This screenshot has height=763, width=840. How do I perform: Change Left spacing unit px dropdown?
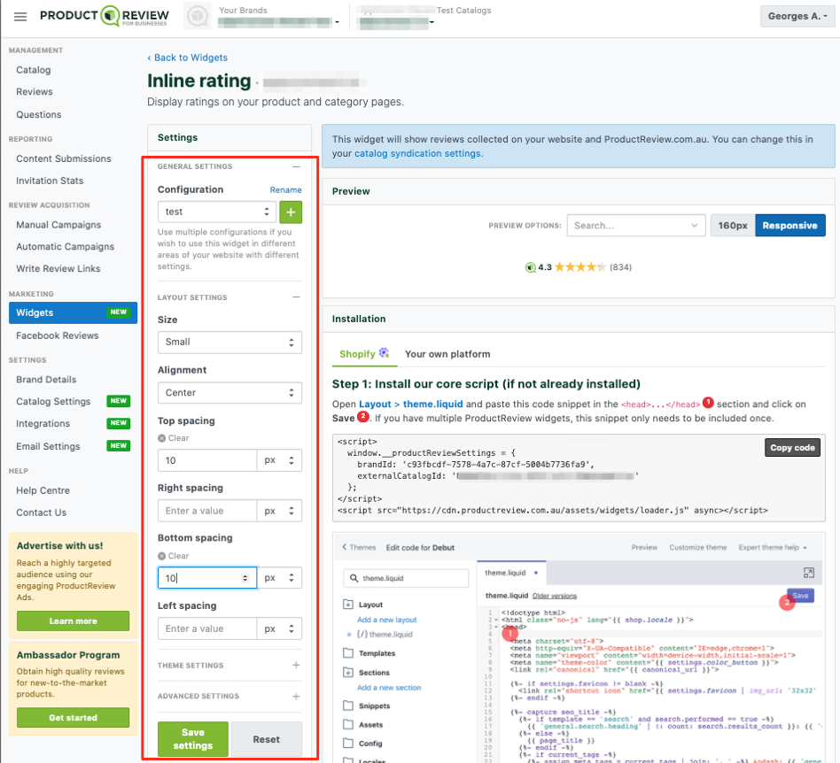pyautogui.click(x=279, y=628)
